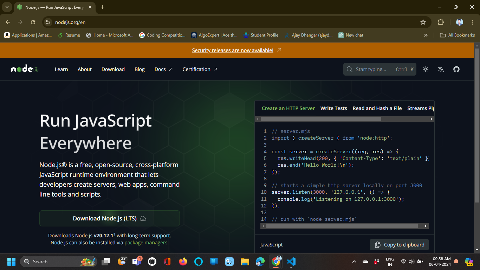The width and height of the screenshot is (480, 270).
Task: Click the right arrow of the code horizontal scrollbar
Action: 426,226
